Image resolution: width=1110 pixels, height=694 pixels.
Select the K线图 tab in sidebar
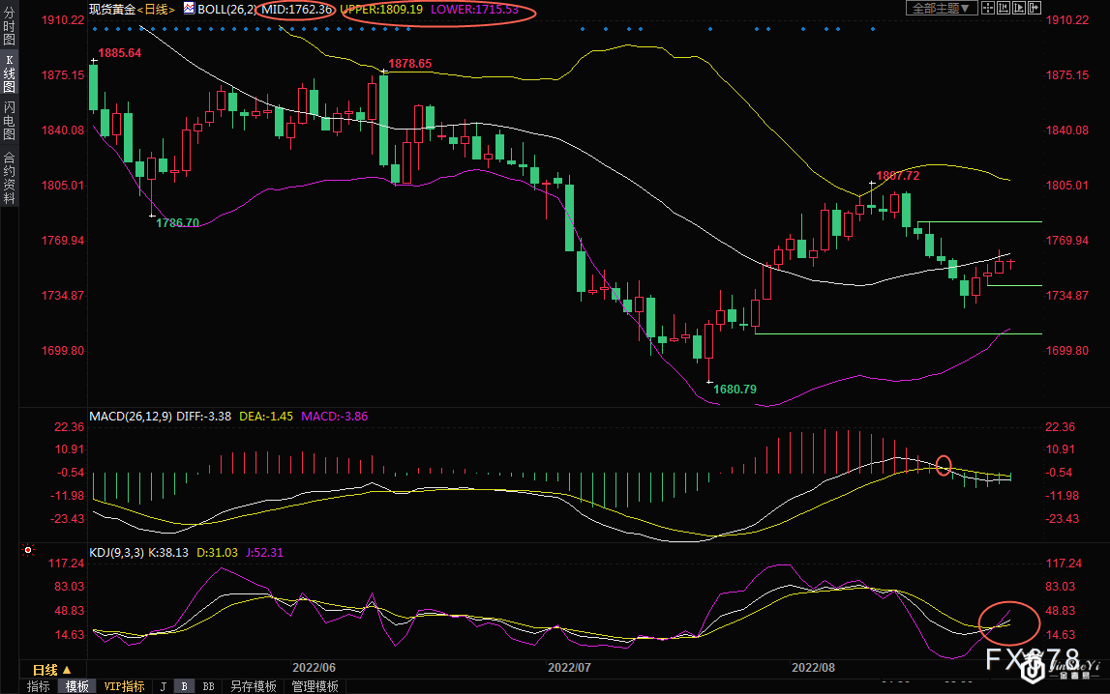(9, 73)
